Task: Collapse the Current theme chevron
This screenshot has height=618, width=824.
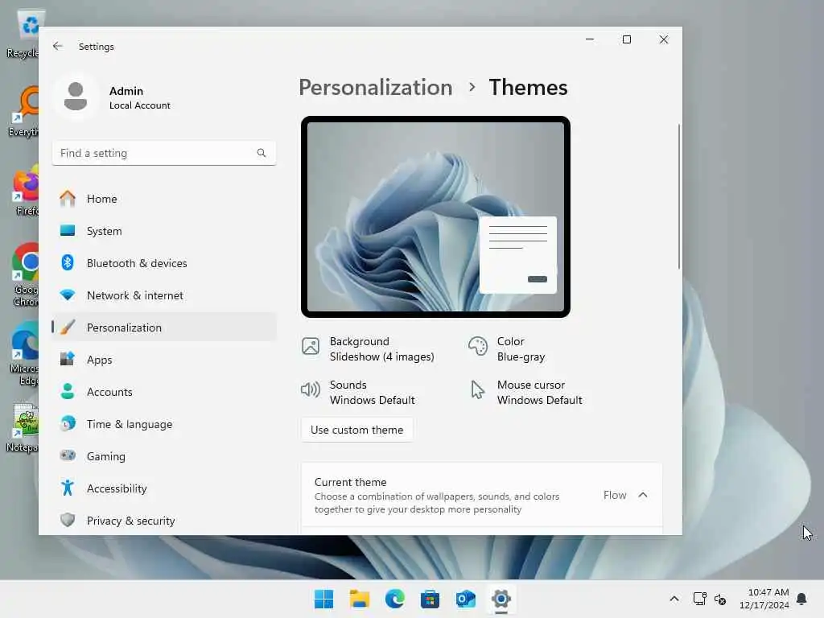Action: click(x=643, y=495)
